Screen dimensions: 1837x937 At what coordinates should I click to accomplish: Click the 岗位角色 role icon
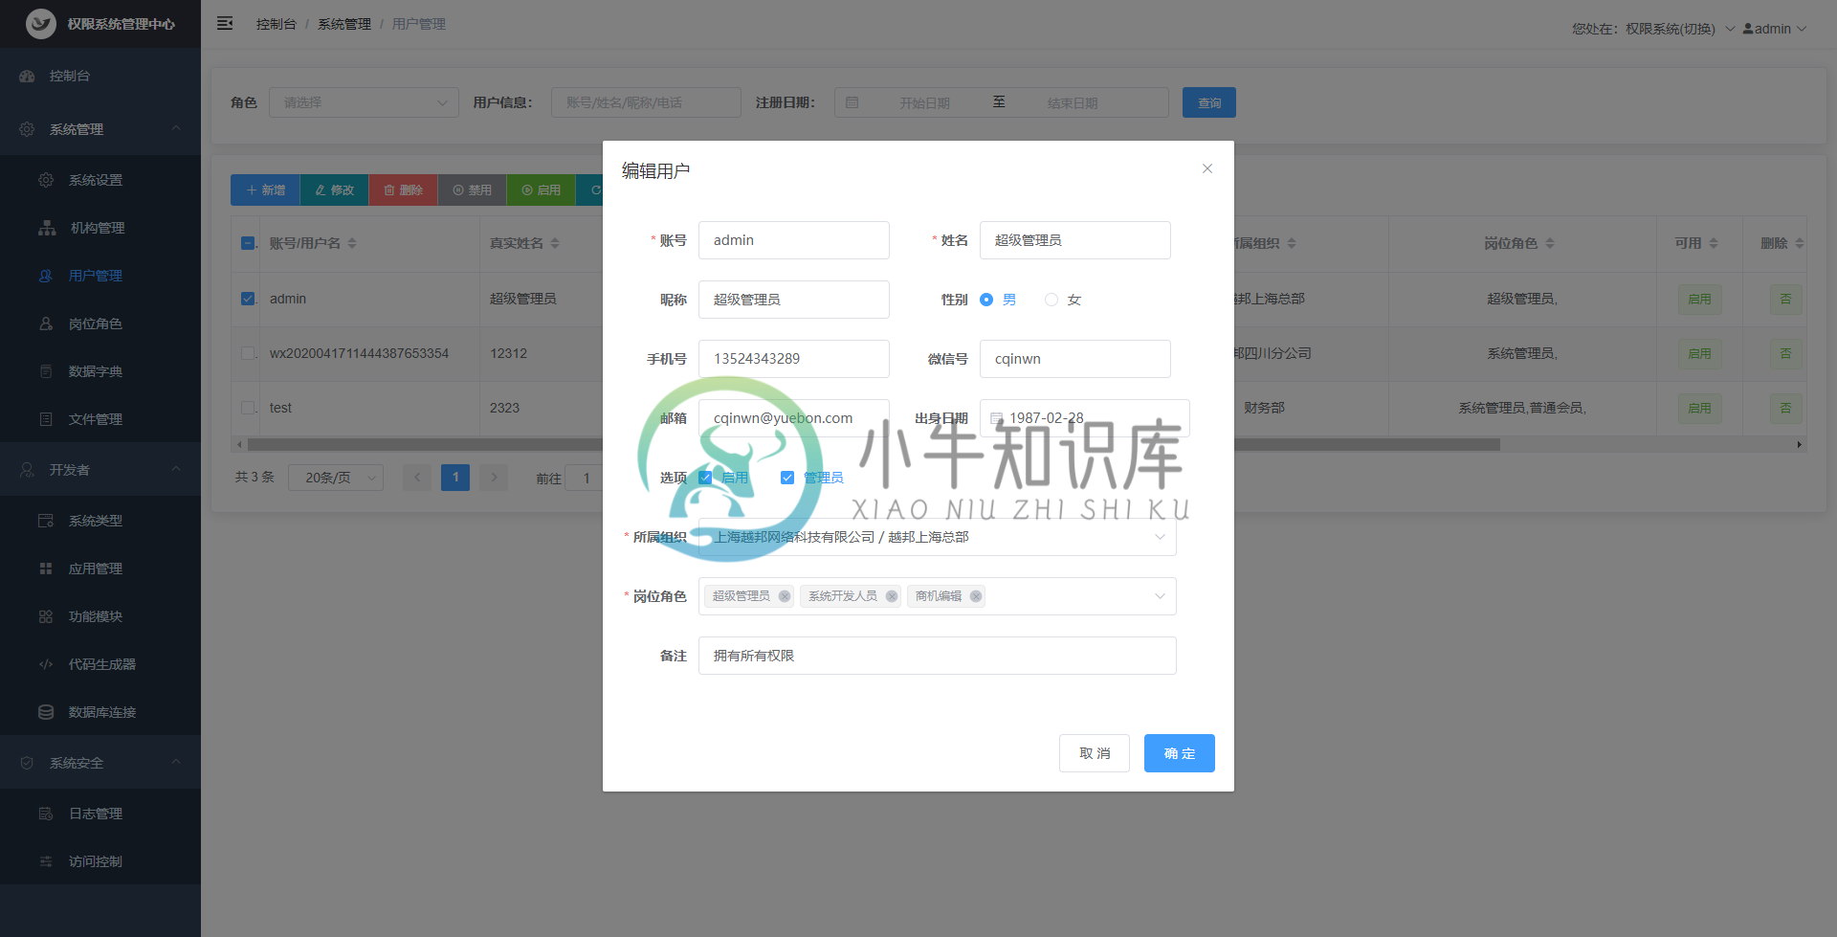(46, 323)
